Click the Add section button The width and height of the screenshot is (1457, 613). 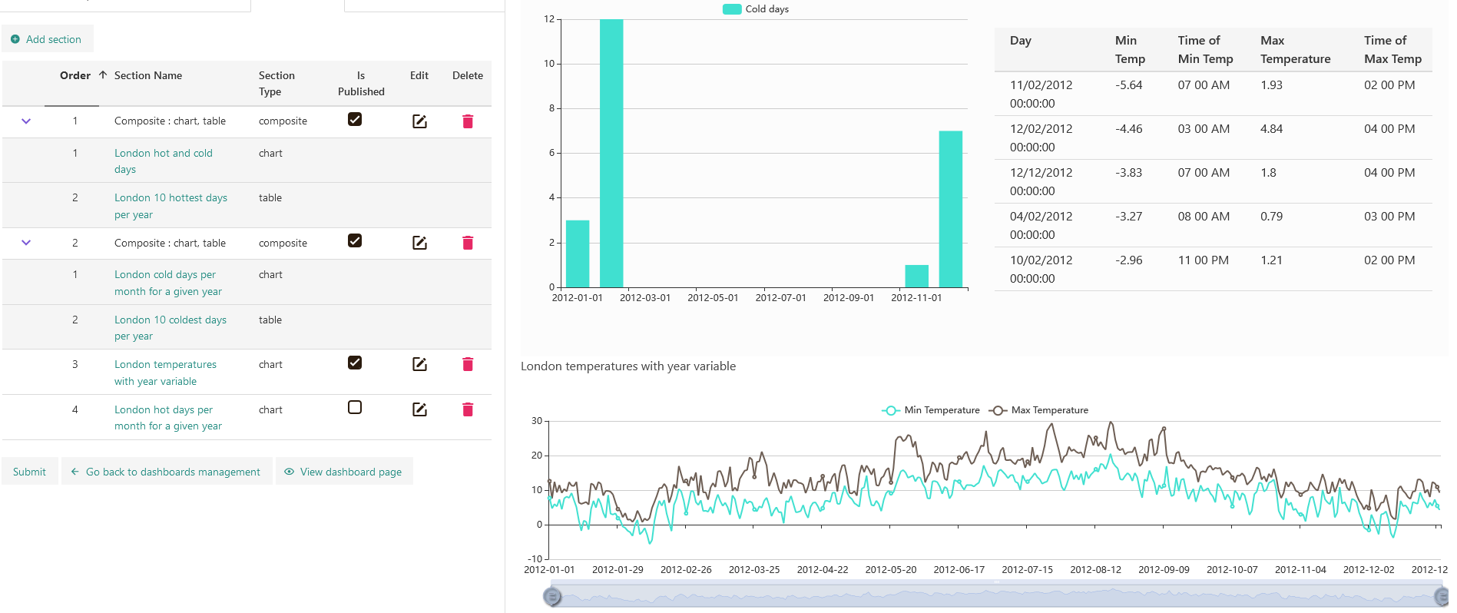(x=47, y=39)
